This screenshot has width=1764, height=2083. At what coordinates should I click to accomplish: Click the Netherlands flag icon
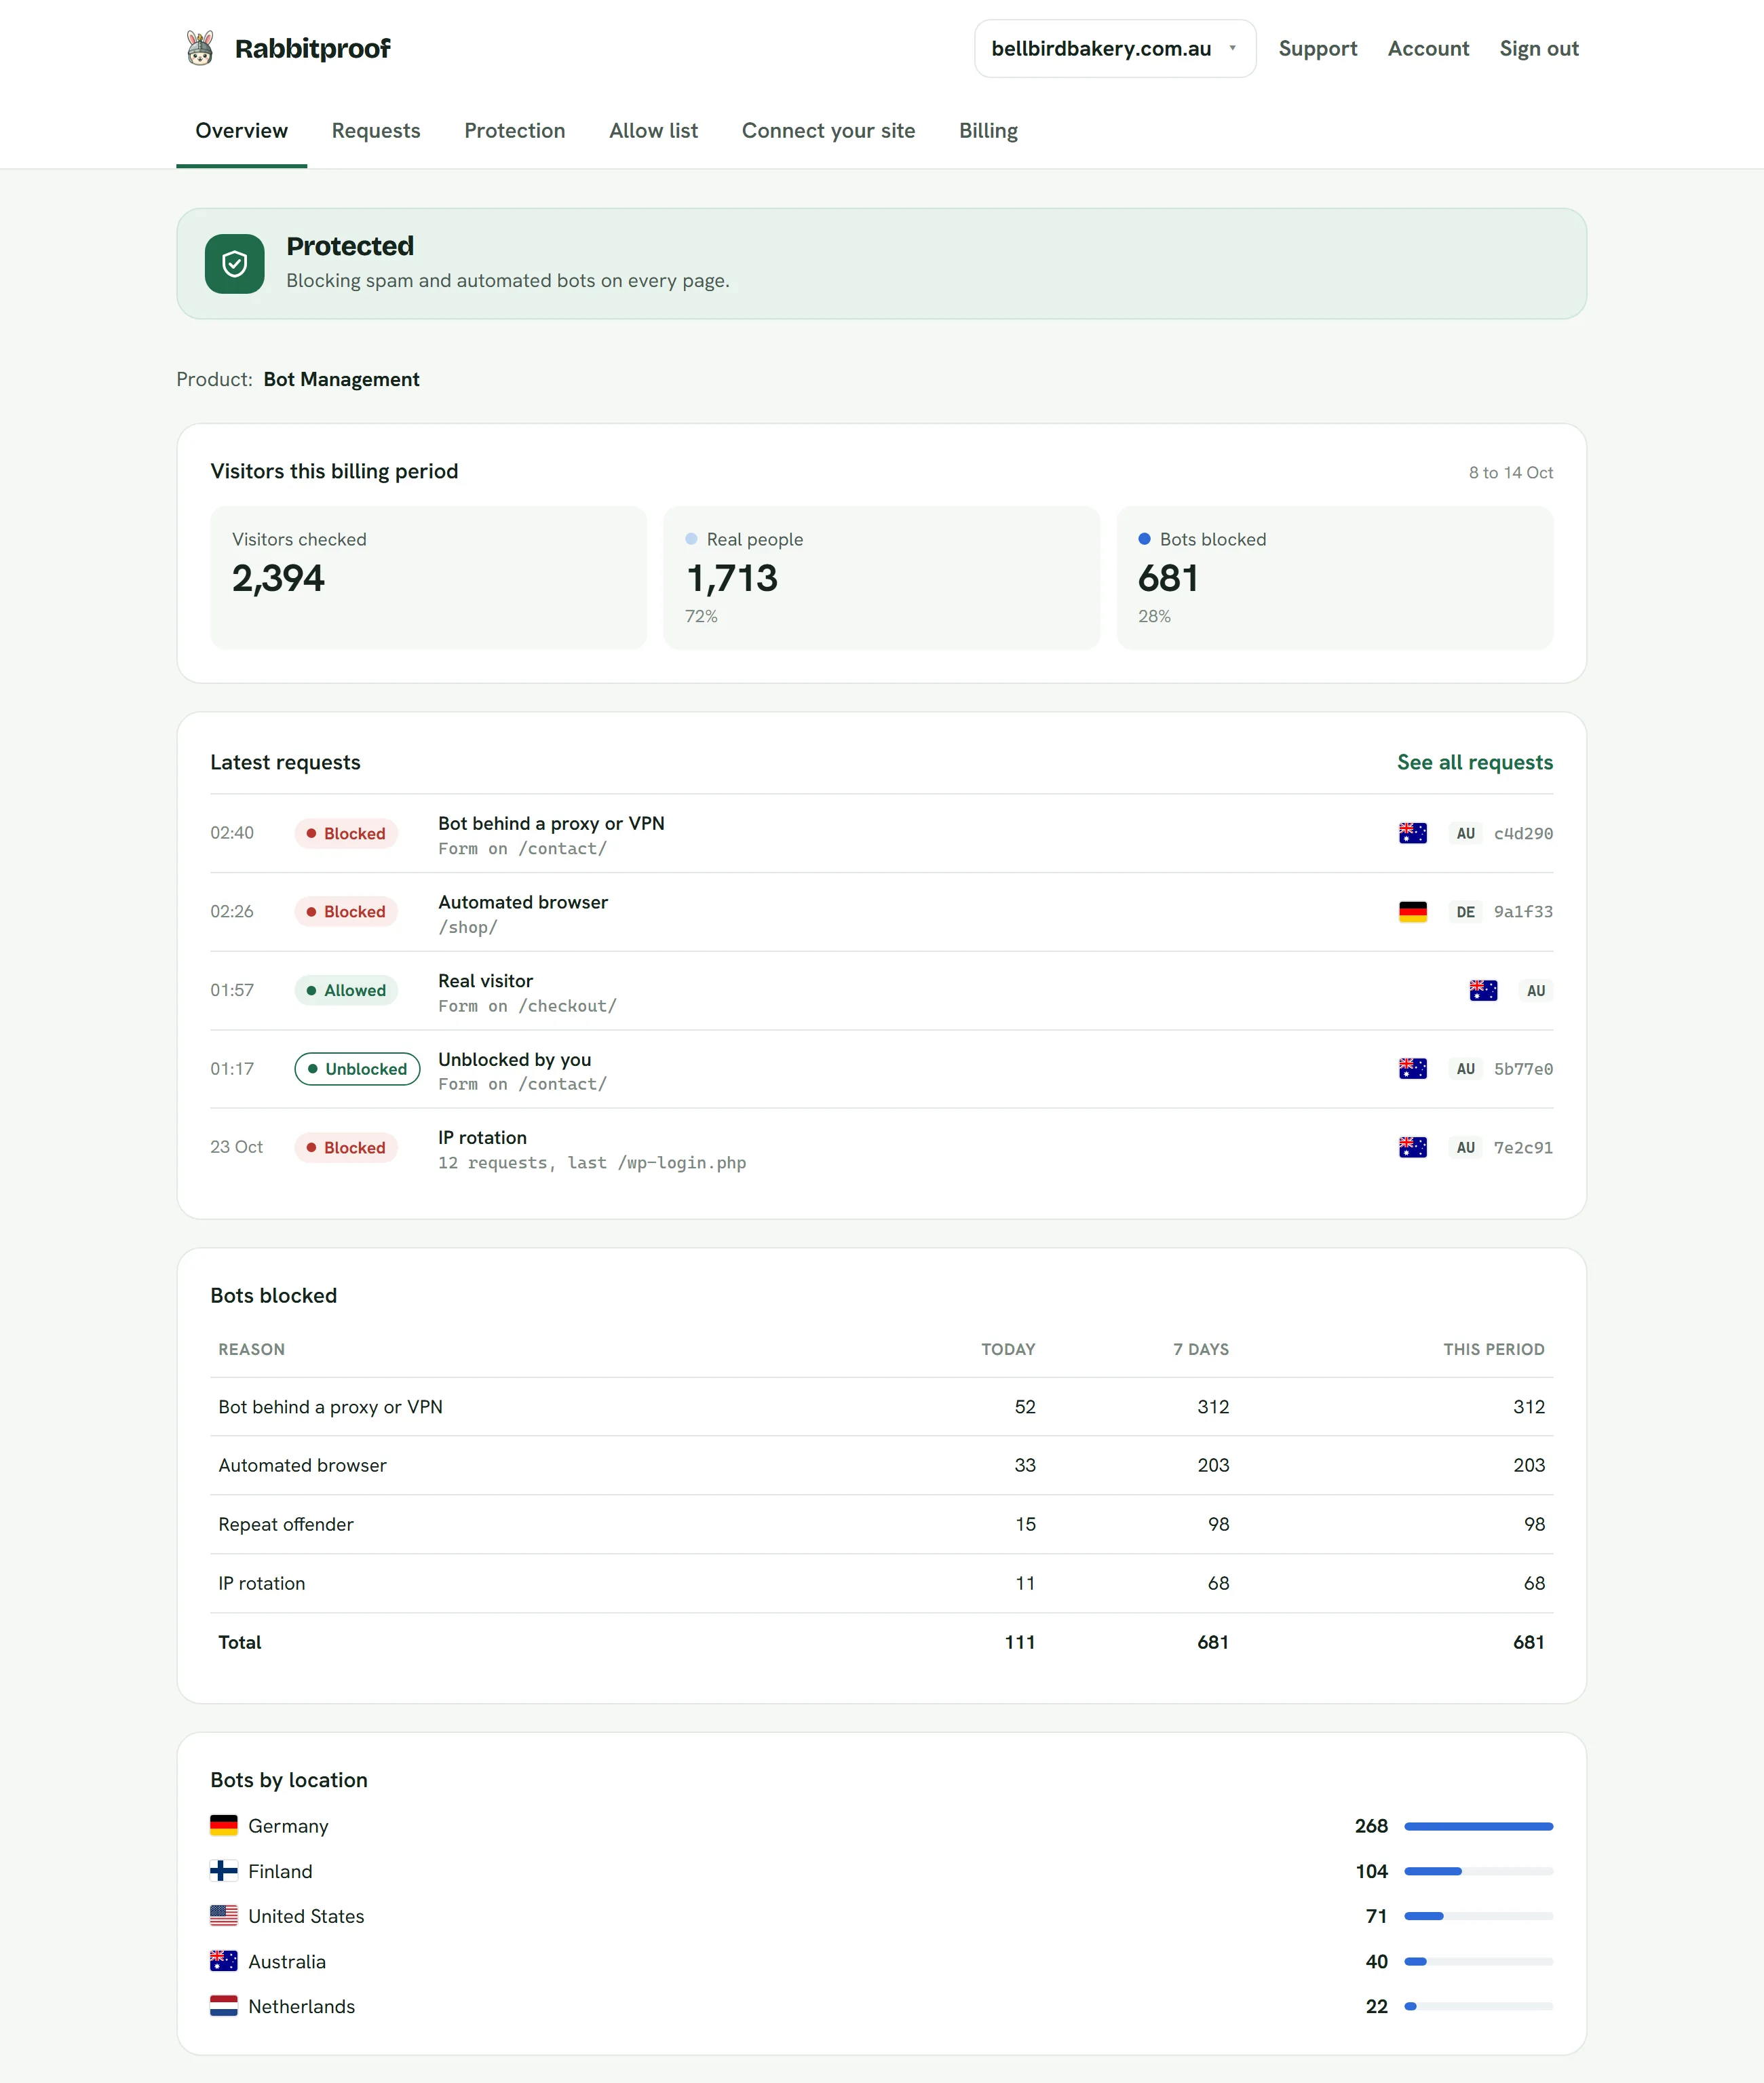click(224, 2006)
